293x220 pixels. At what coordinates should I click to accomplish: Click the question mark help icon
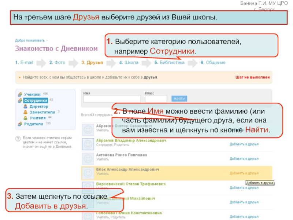coord(18,139)
